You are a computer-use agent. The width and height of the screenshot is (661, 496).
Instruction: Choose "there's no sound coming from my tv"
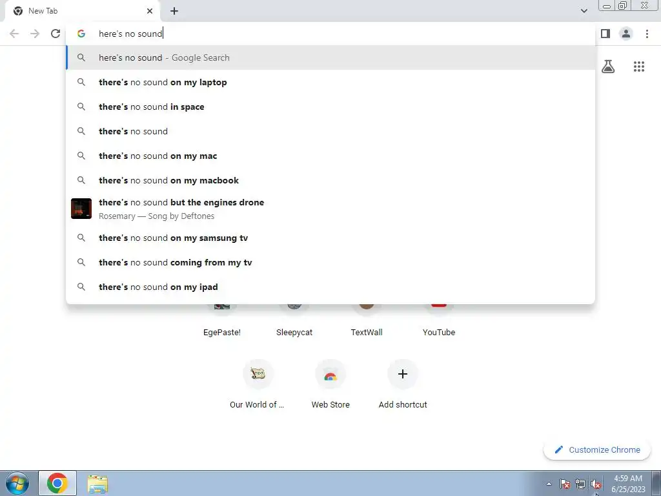(x=330, y=262)
